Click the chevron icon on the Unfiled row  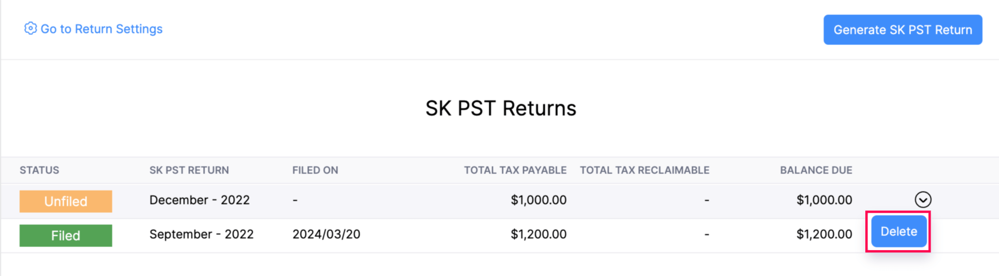(x=924, y=200)
